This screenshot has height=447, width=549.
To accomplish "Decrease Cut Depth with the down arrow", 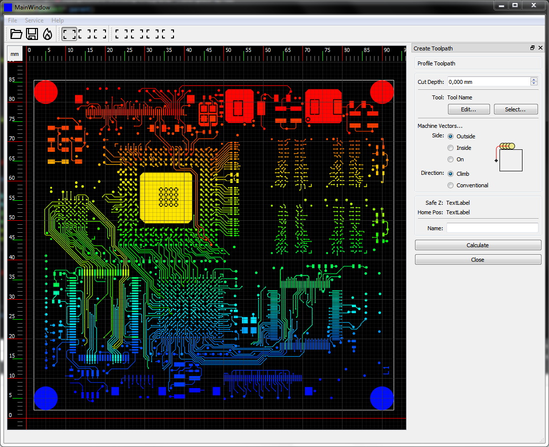I will point(534,84).
